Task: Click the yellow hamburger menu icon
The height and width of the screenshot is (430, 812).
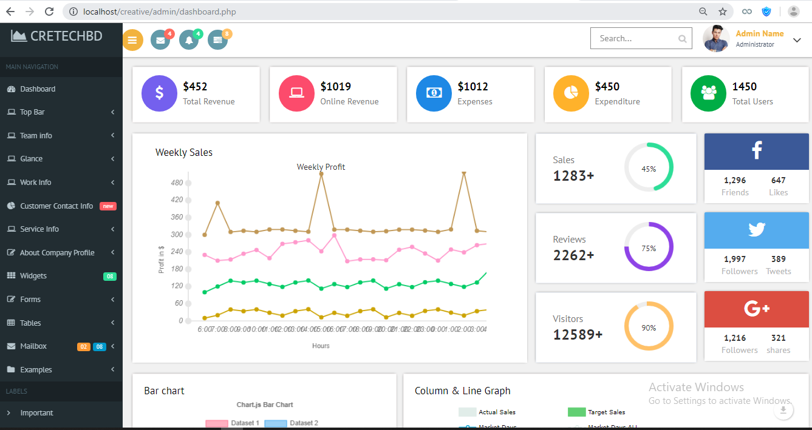Action: pos(132,40)
